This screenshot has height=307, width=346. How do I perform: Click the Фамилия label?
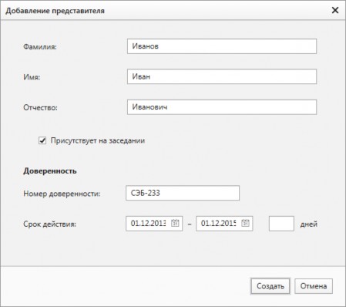[40, 47]
